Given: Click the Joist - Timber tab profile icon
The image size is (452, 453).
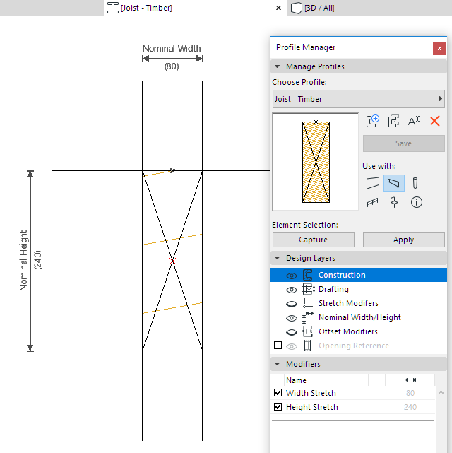Looking at the screenshot, I should tap(112, 8).
